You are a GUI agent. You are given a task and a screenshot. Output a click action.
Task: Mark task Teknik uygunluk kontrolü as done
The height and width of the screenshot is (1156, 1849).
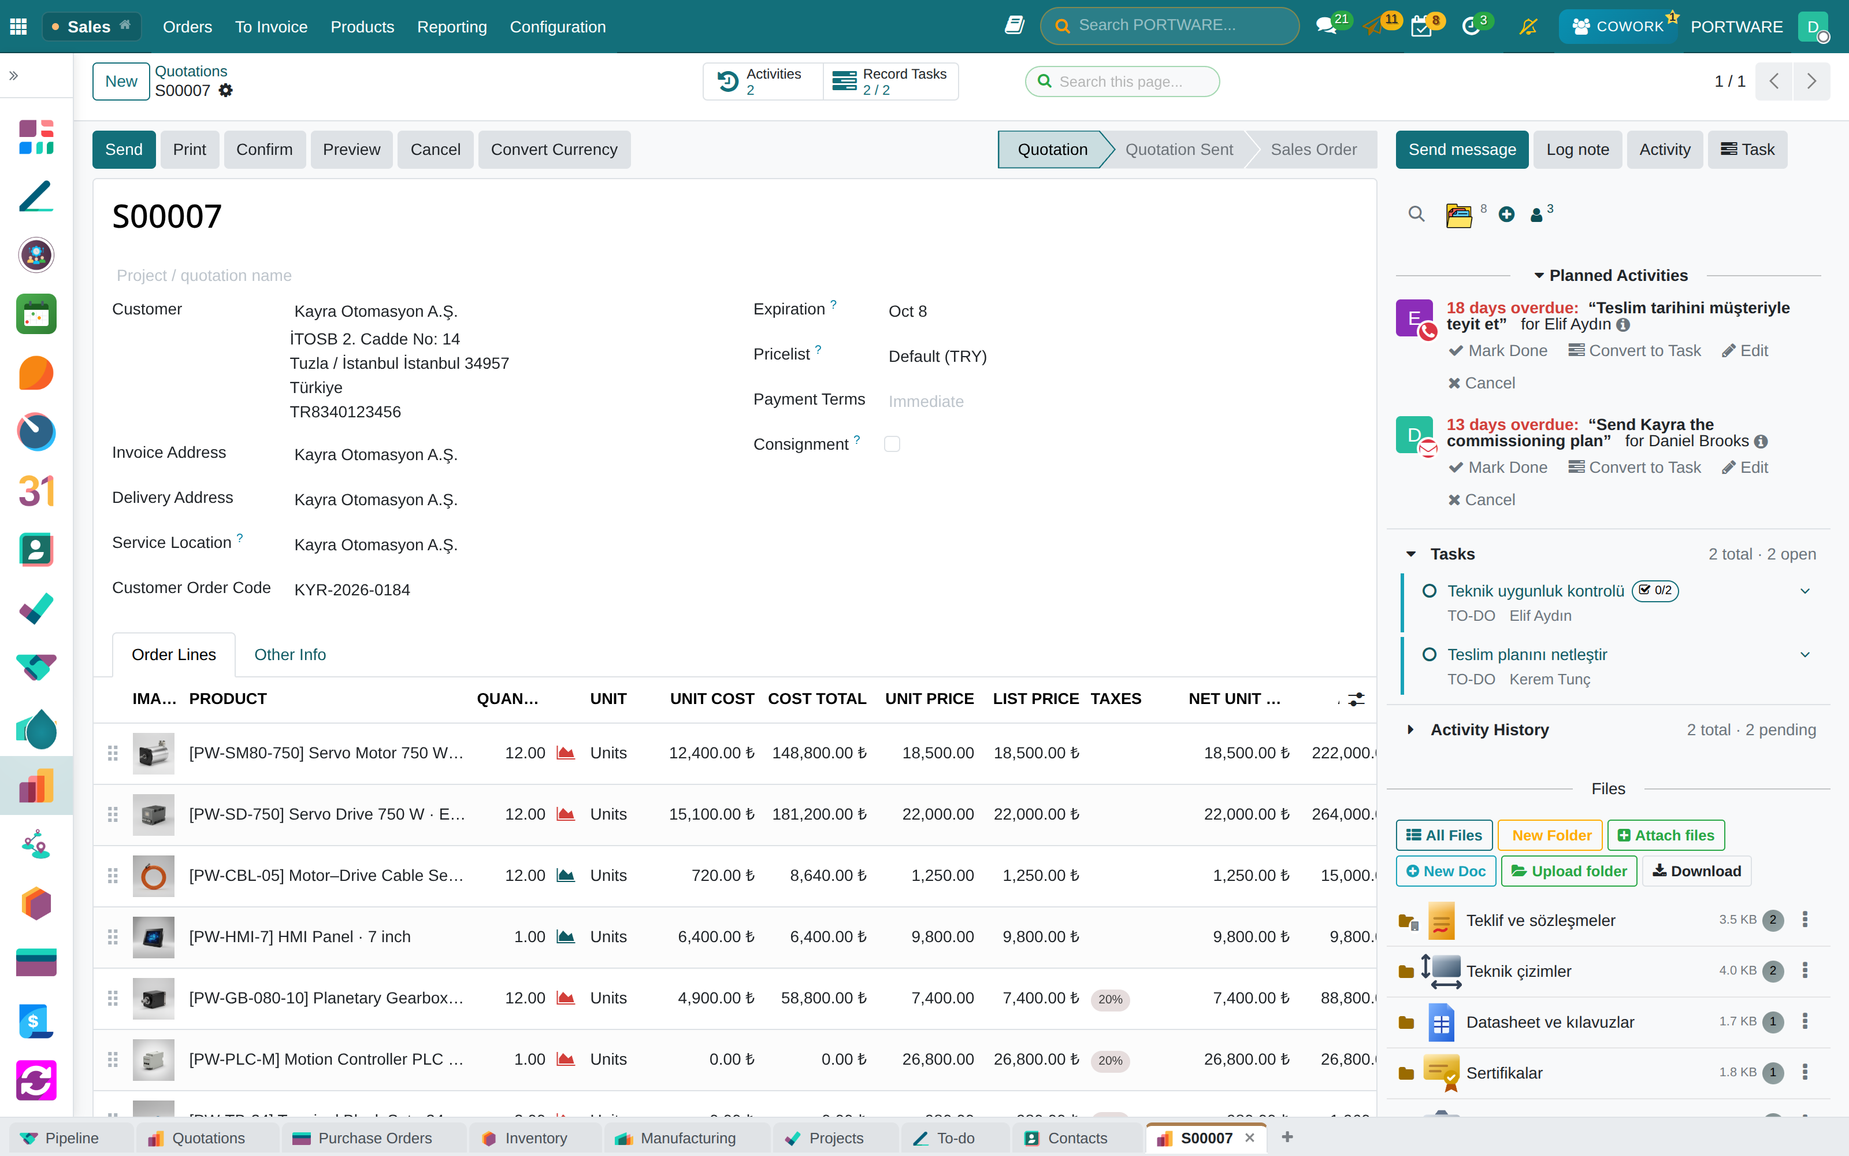tap(1429, 591)
